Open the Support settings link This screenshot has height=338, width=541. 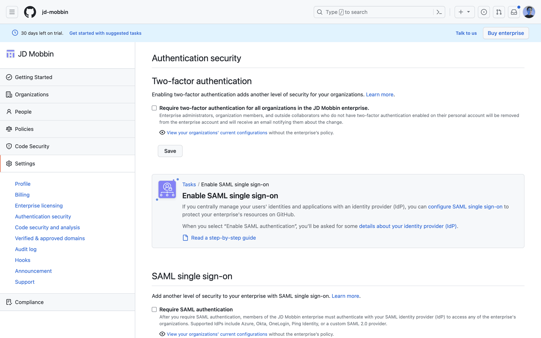(x=25, y=282)
